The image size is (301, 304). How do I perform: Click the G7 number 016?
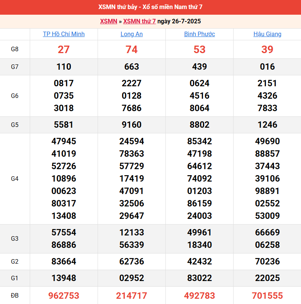(x=267, y=67)
